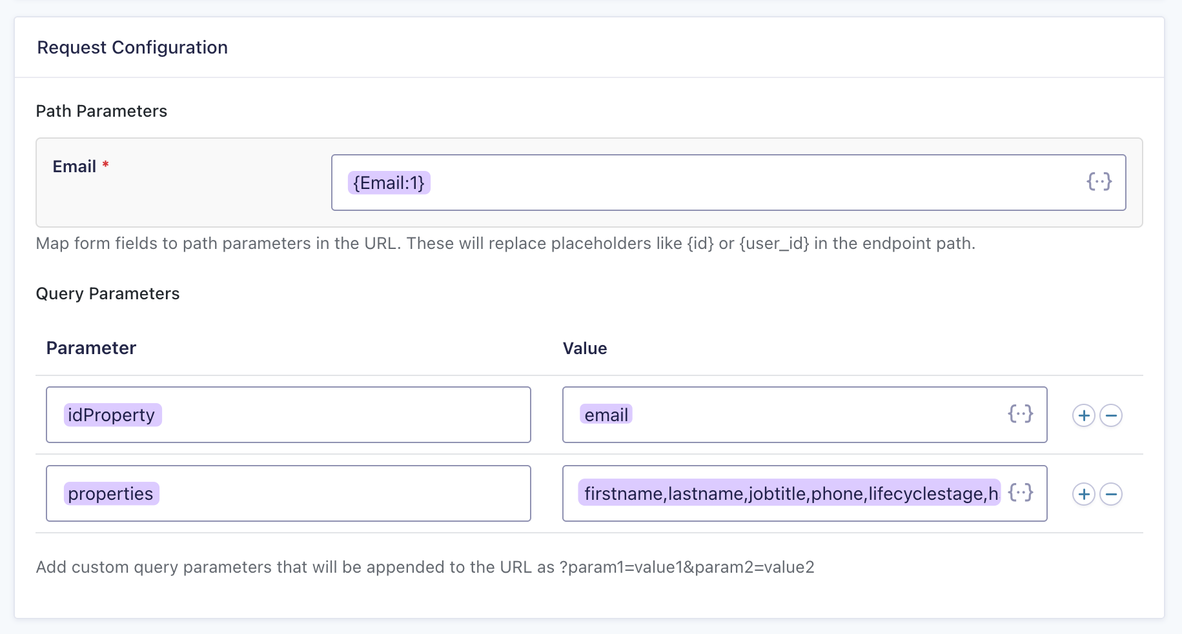Click the Value column header
The image size is (1182, 634).
(585, 348)
